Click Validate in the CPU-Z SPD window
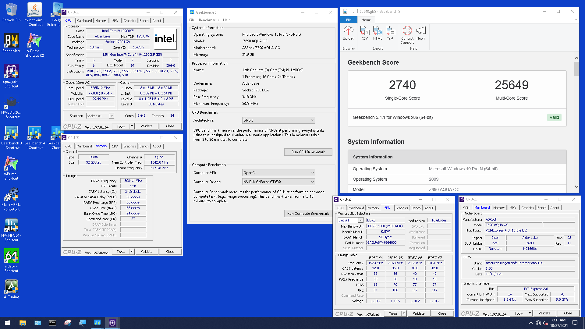The height and width of the screenshot is (329, 585). [x=419, y=313]
